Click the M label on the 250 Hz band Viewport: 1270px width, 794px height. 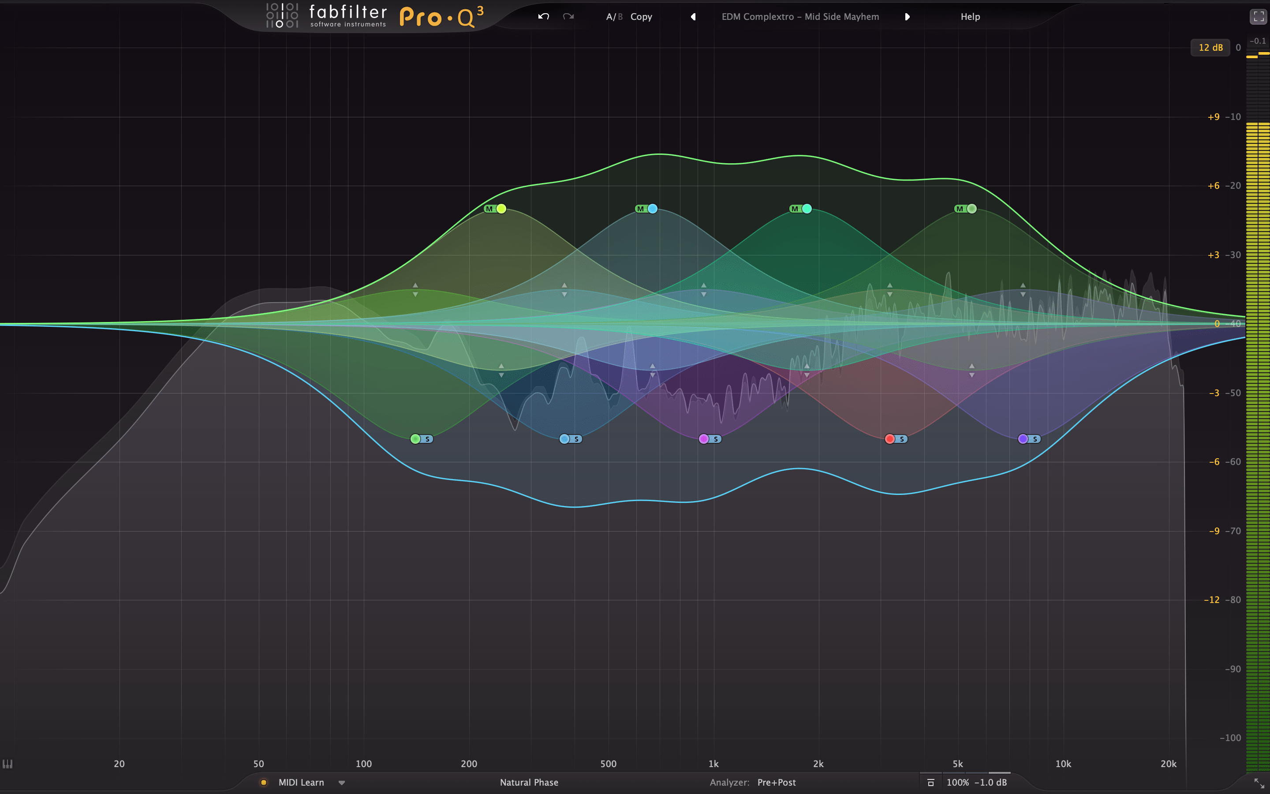[x=489, y=209]
